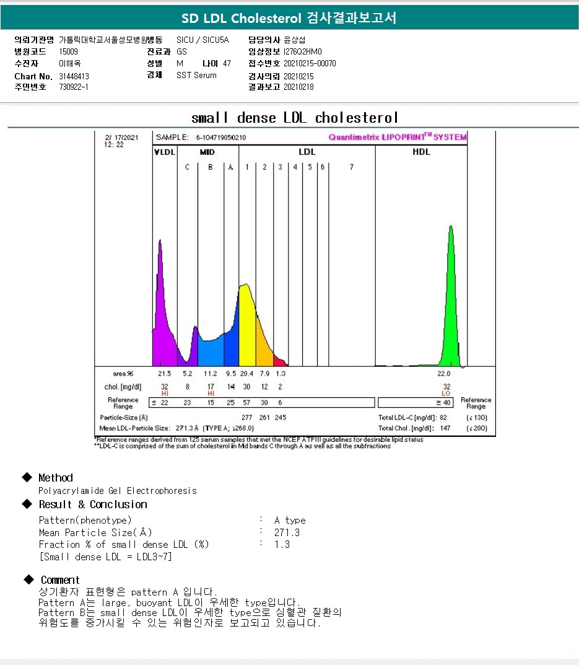
Task: Click the 'Total Chol. [mg/dl]: 147' text
Action: click(414, 428)
